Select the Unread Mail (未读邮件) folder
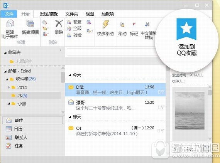The width and height of the screenshot is (220, 163). click(21, 61)
